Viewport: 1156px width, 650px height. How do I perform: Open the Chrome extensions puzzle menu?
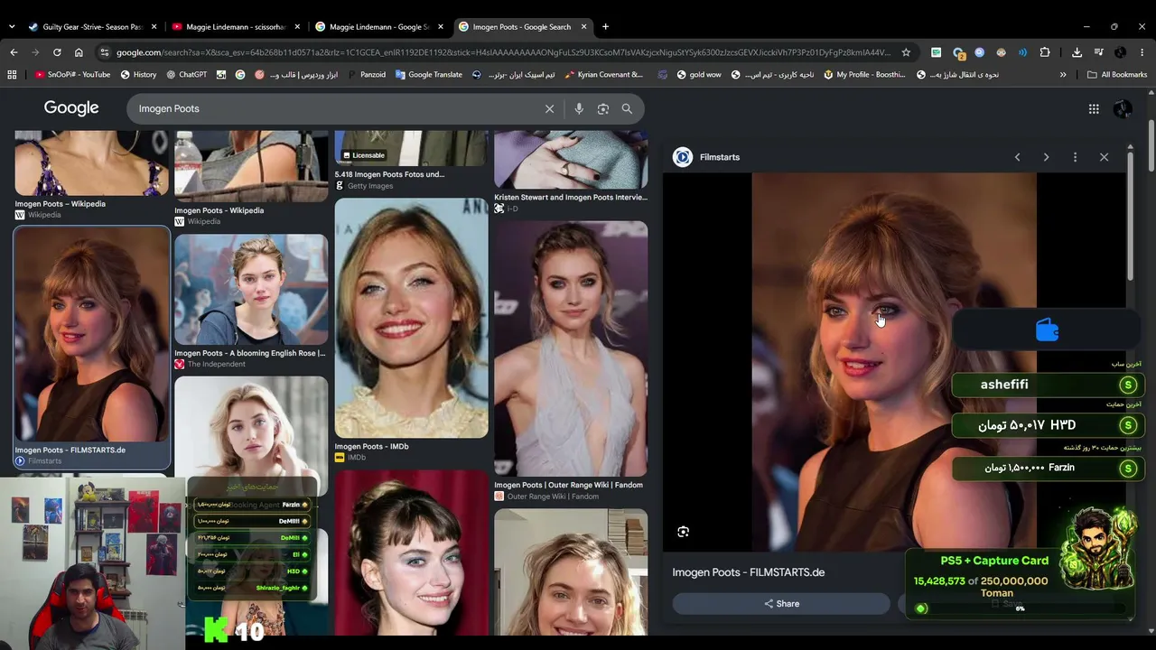pyautogui.click(x=1045, y=52)
